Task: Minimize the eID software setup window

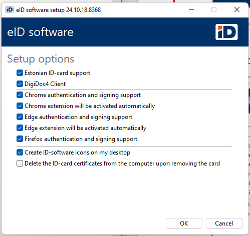Action: click(191, 9)
